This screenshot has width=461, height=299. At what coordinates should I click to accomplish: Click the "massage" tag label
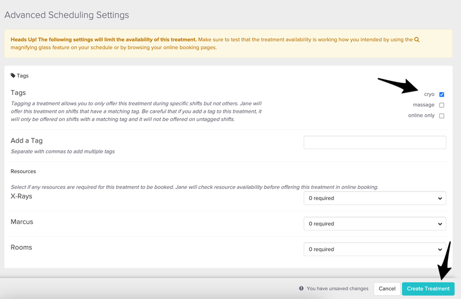[424, 105]
